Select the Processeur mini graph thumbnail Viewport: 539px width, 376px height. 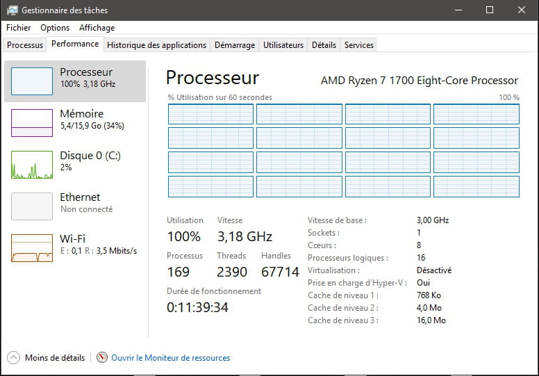32,81
